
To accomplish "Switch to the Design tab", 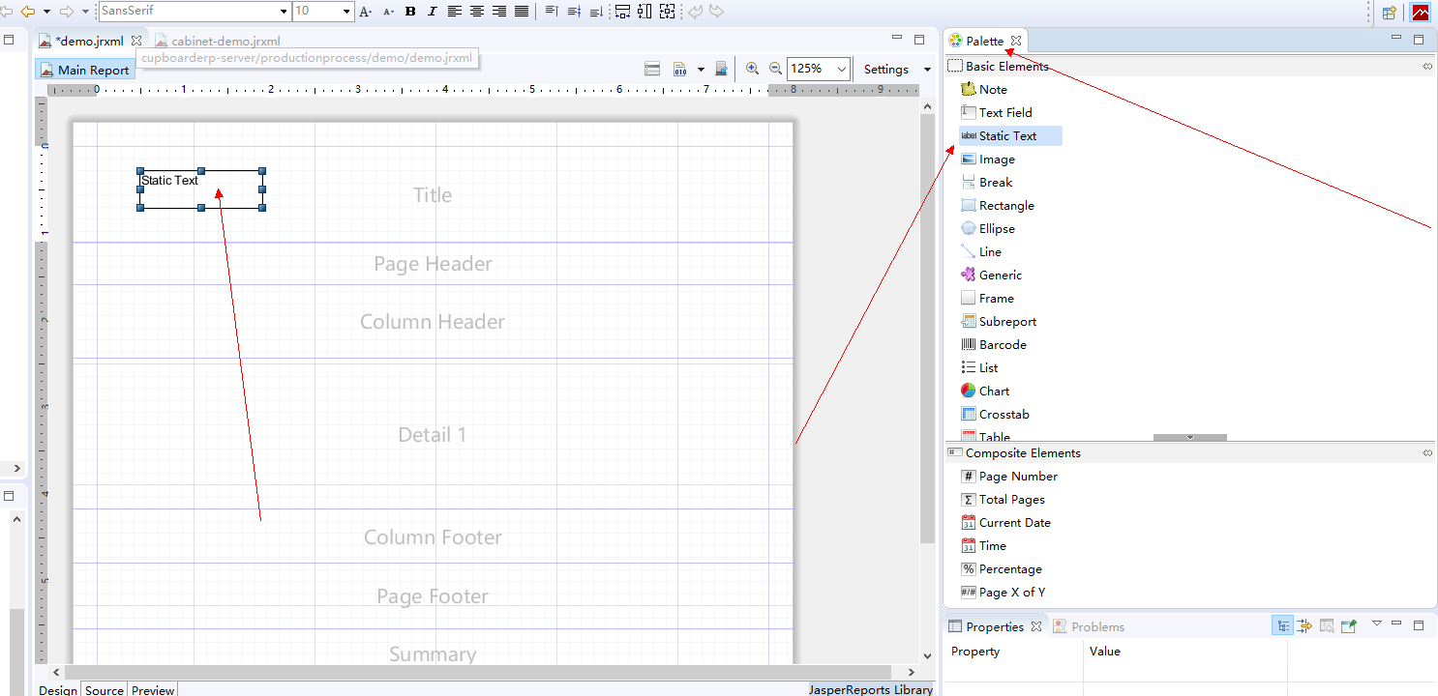I will pyautogui.click(x=57, y=689).
